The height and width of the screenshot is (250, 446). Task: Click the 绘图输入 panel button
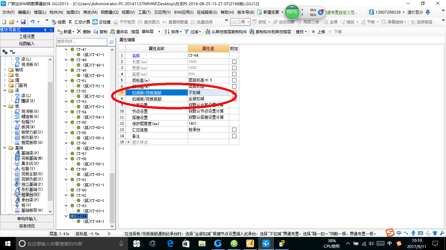tap(27, 43)
